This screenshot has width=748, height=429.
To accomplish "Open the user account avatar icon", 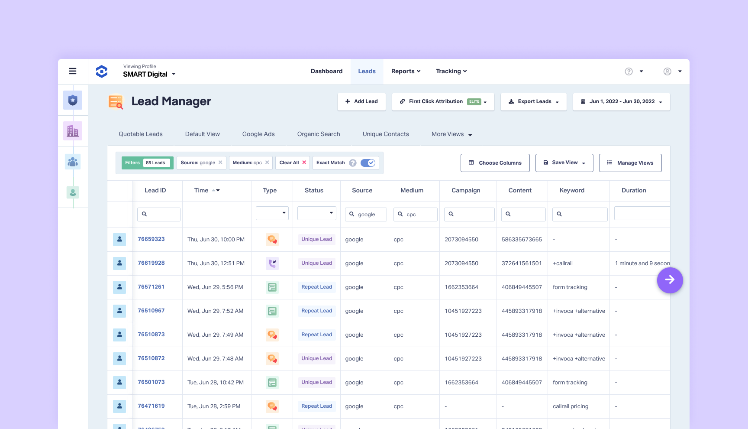I will pyautogui.click(x=667, y=71).
